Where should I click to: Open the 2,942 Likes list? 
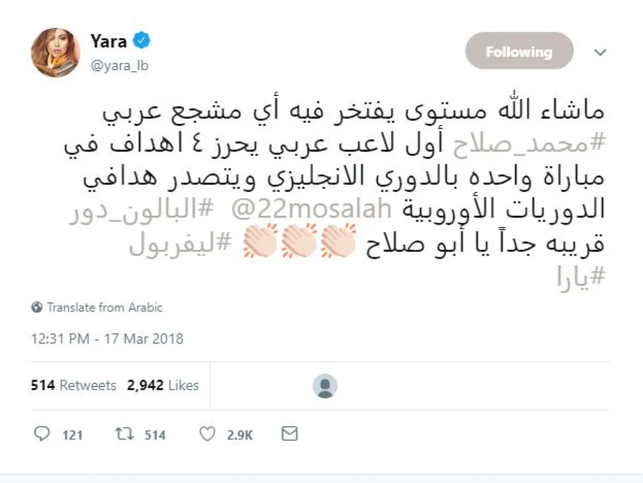[x=163, y=385]
